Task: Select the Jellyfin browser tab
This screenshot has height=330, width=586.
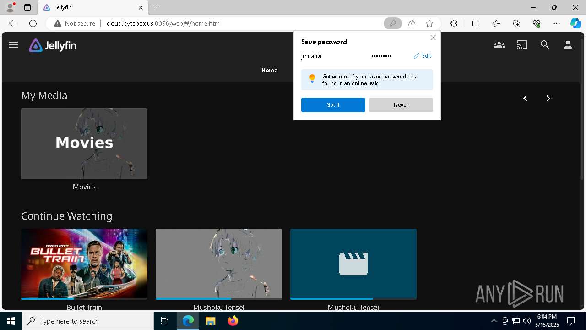Action: point(93,7)
